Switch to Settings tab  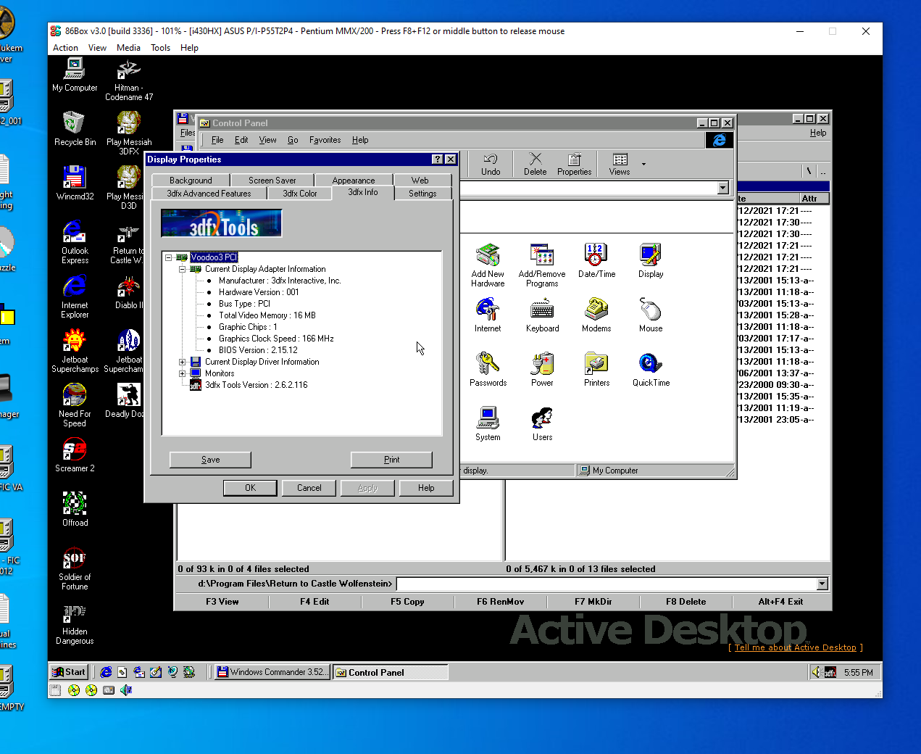pyautogui.click(x=422, y=194)
